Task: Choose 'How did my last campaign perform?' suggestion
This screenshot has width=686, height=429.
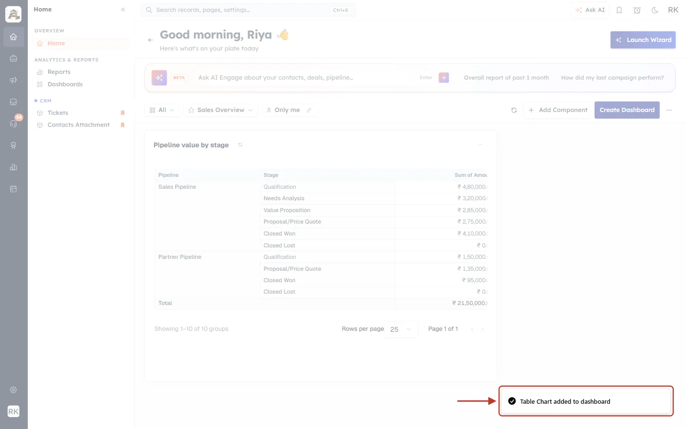Action: click(612, 78)
